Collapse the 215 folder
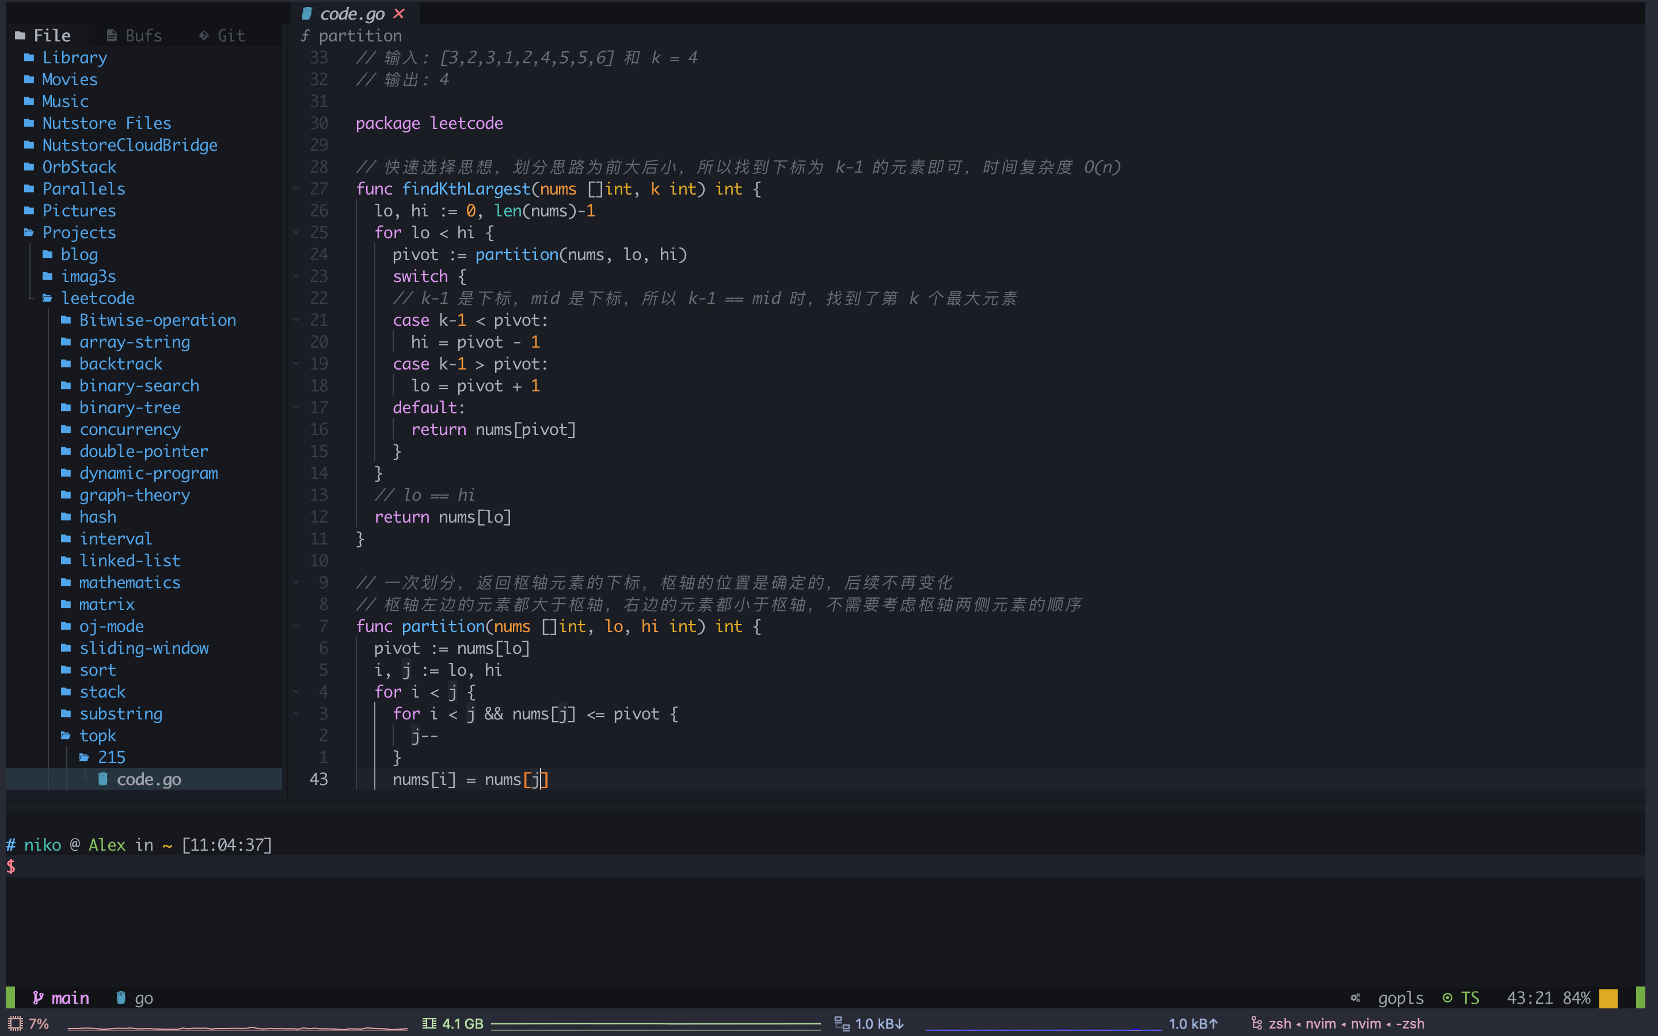 pos(112,758)
